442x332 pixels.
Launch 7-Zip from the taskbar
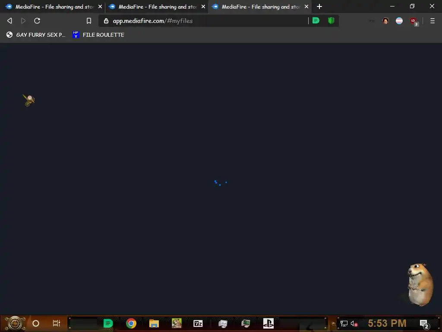[x=198, y=323]
